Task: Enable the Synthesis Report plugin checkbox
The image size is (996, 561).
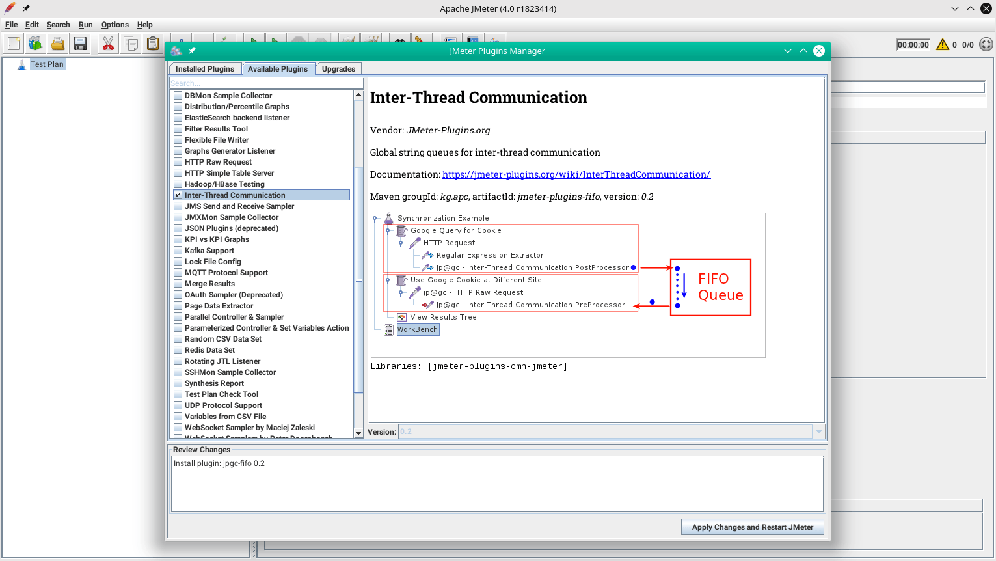Action: tap(178, 383)
